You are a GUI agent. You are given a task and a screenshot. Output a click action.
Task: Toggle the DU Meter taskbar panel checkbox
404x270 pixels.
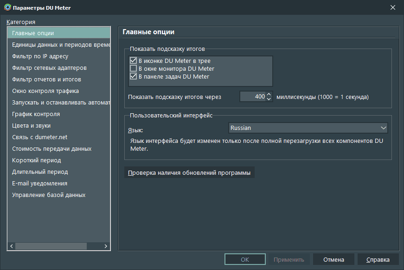(134, 76)
